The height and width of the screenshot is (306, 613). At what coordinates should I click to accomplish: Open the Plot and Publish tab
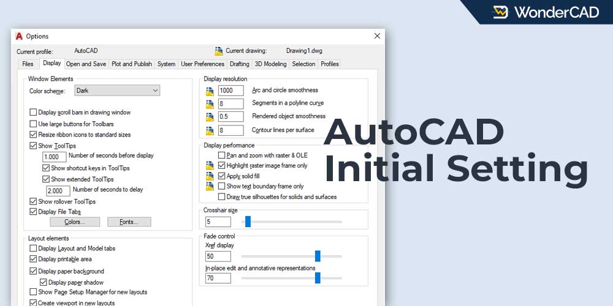pos(132,64)
